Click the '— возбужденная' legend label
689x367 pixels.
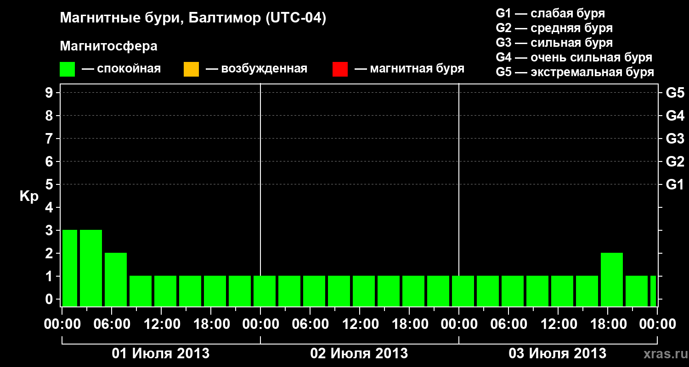[256, 69]
